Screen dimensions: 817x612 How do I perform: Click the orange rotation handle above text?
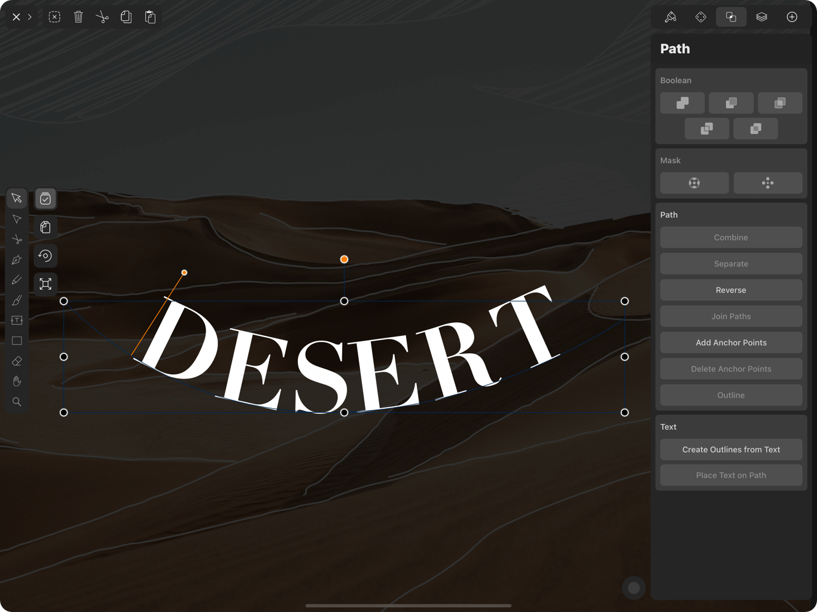[x=344, y=259]
